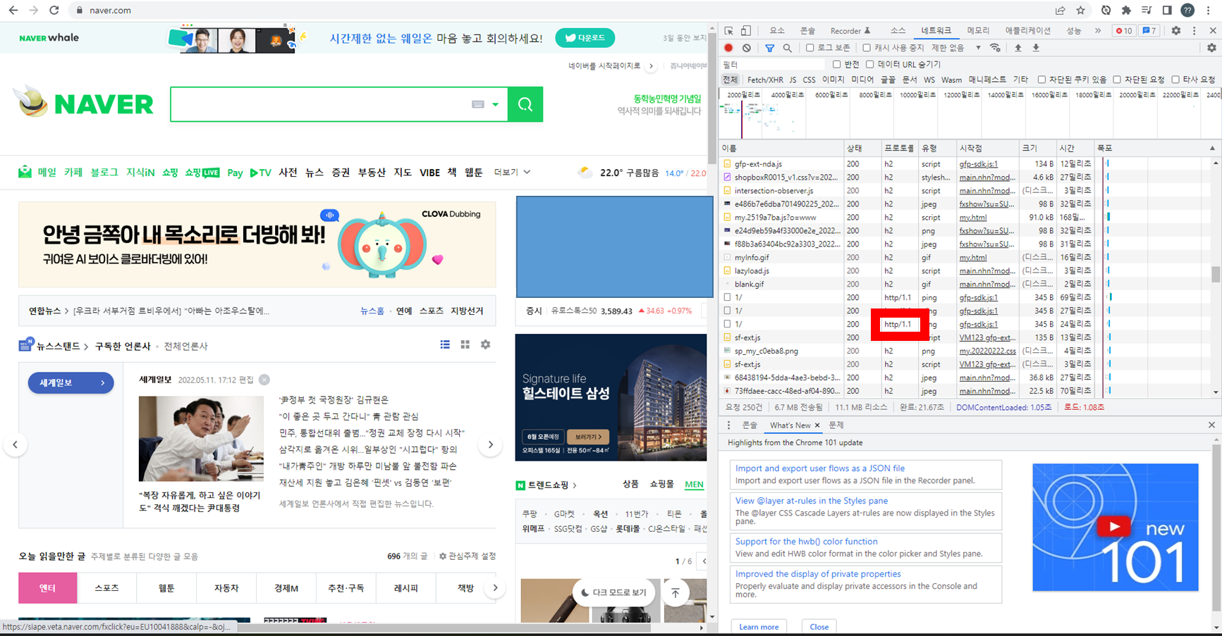This screenshot has width=1222, height=636.
Task: Open the 메모리 DevTools tab
Action: 978,31
